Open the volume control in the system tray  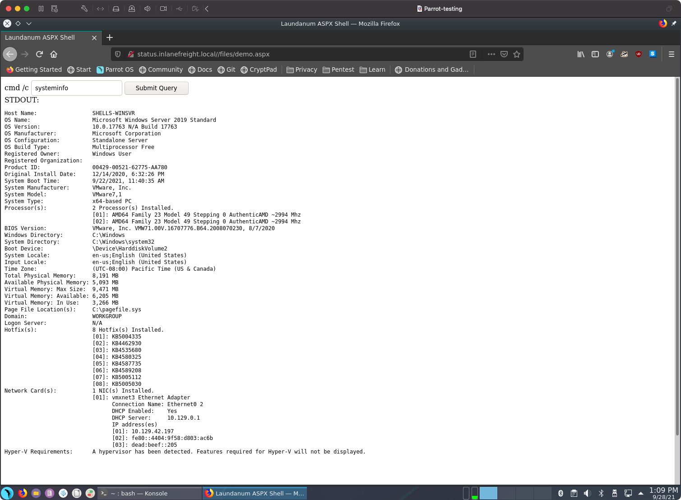[587, 493]
